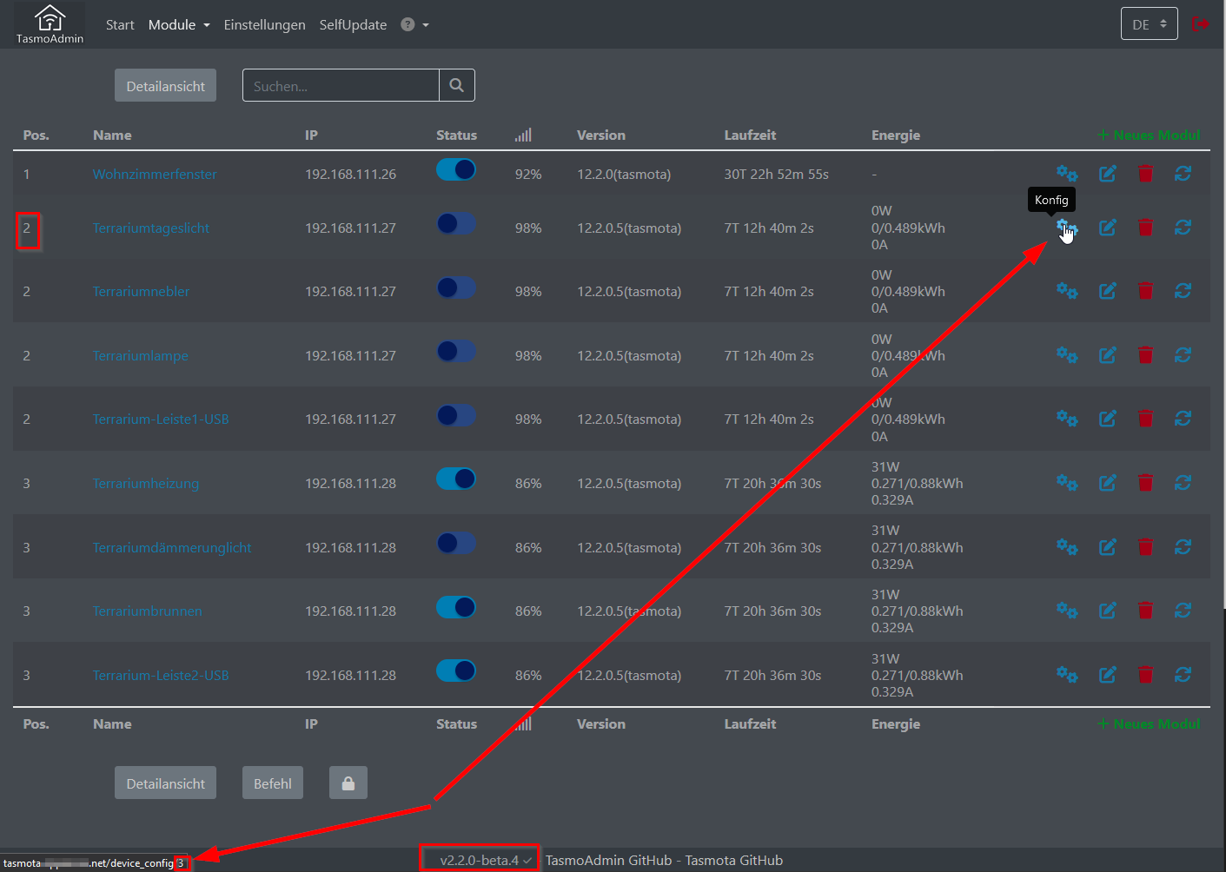The height and width of the screenshot is (872, 1226).
Task: Add a device via Neues Modul
Action: tap(1149, 135)
